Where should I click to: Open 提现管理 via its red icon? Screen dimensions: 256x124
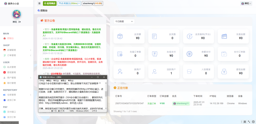click(x=4, y=73)
